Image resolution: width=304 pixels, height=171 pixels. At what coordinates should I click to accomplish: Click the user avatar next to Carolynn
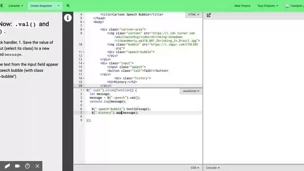click(287, 6)
